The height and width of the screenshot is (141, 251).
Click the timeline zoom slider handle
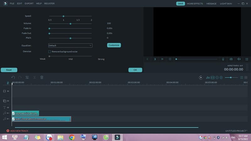point(231,78)
